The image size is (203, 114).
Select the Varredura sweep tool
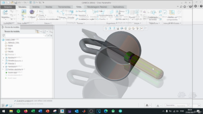tap(81, 15)
